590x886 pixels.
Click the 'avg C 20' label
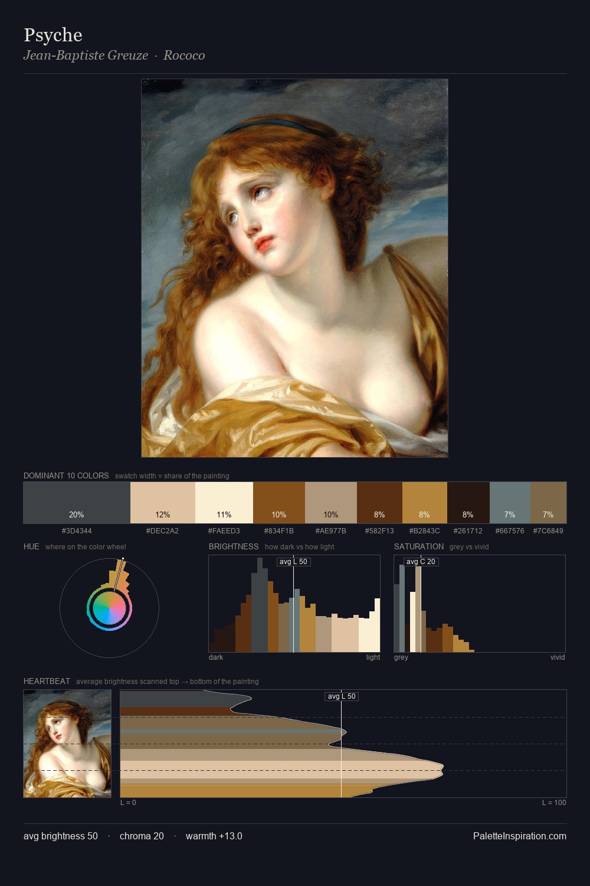pyautogui.click(x=421, y=562)
